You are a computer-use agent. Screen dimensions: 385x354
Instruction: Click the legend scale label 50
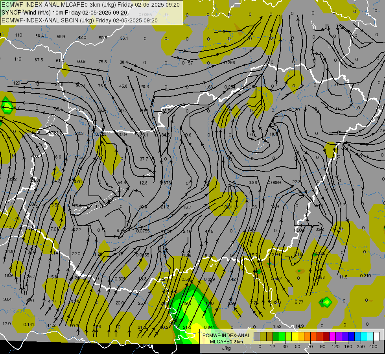point(298,347)
